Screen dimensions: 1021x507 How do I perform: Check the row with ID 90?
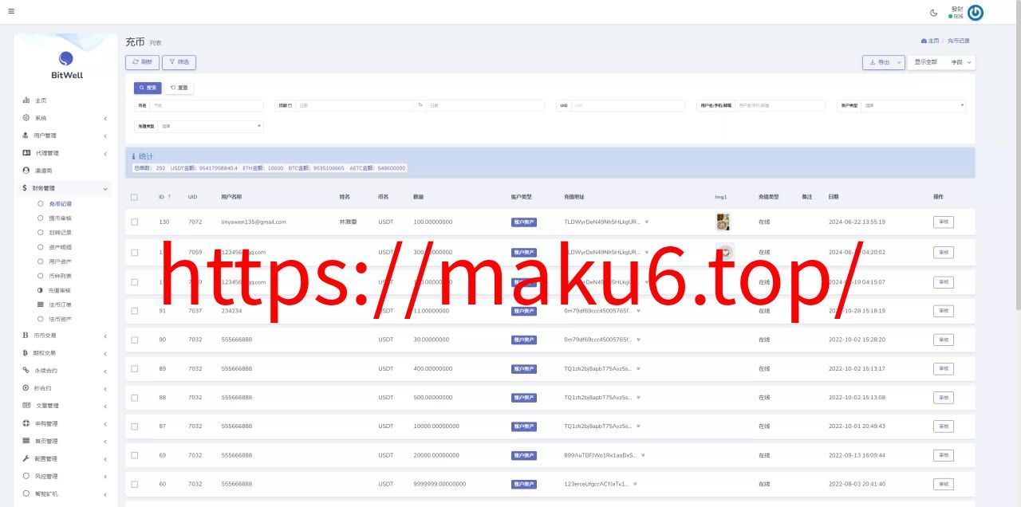[135, 340]
